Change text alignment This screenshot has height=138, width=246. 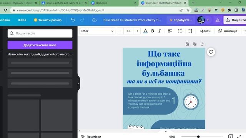(170, 31)
